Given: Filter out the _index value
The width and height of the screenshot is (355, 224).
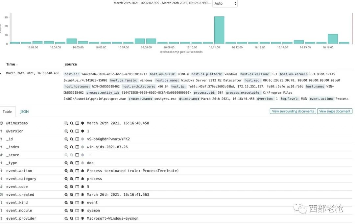Looking at the screenshot, I should (71, 147).
